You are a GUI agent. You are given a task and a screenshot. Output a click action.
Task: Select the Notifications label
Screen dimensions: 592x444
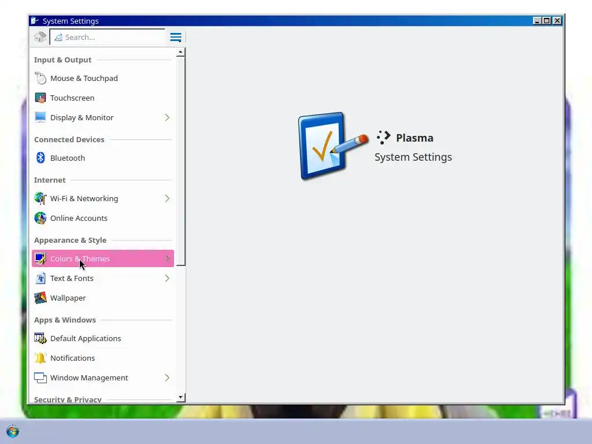[x=72, y=358]
